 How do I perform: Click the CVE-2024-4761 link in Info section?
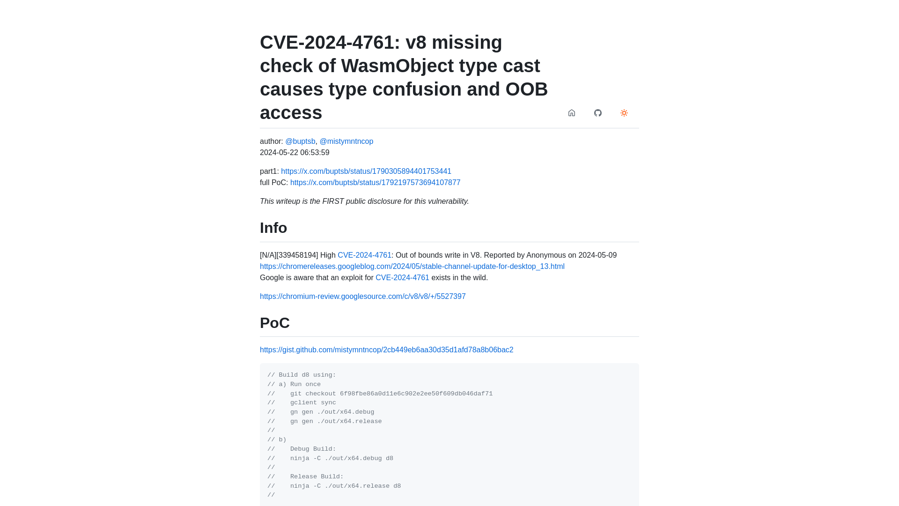364,254
